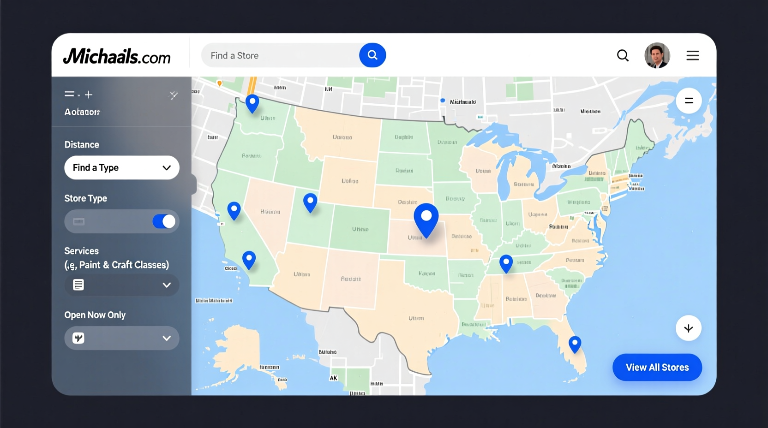The image size is (768, 428).
Task: Open the user profile avatar
Action: [657, 55]
